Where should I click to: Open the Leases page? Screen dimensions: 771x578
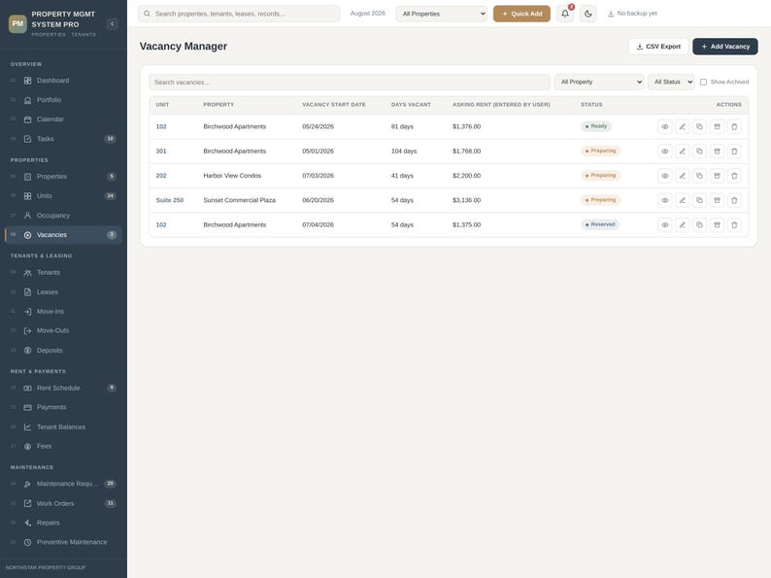[63, 291]
